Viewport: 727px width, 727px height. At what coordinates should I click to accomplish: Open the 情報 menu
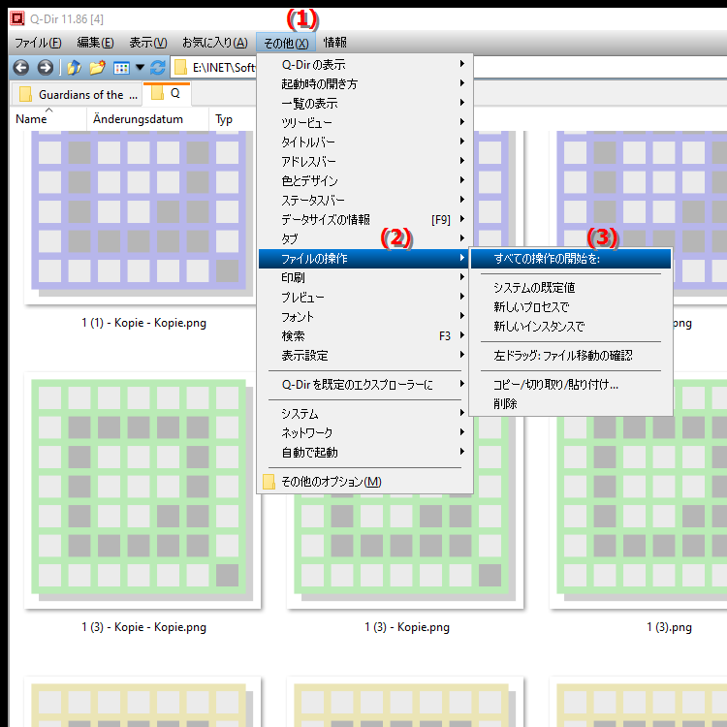pos(334,43)
